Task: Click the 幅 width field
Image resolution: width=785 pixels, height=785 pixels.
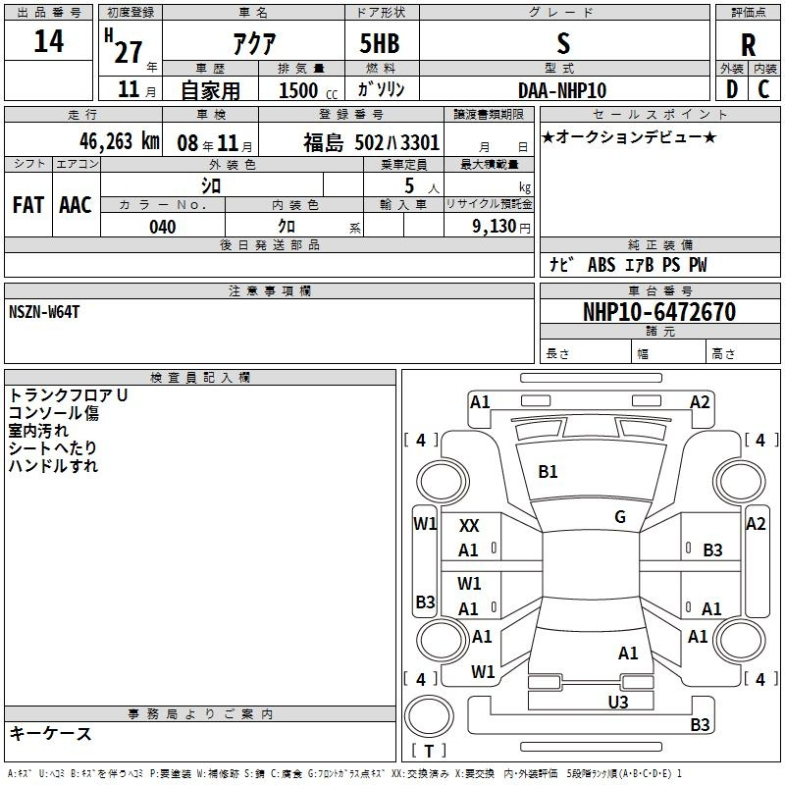Action: pos(668,353)
